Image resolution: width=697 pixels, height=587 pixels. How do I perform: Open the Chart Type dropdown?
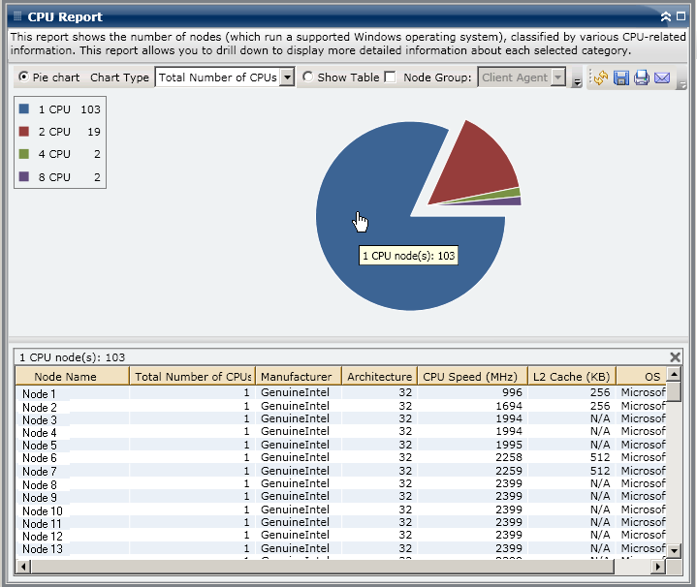pyautogui.click(x=286, y=77)
